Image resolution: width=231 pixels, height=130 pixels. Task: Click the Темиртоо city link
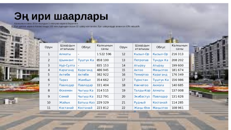pyautogui.click(x=141, y=75)
